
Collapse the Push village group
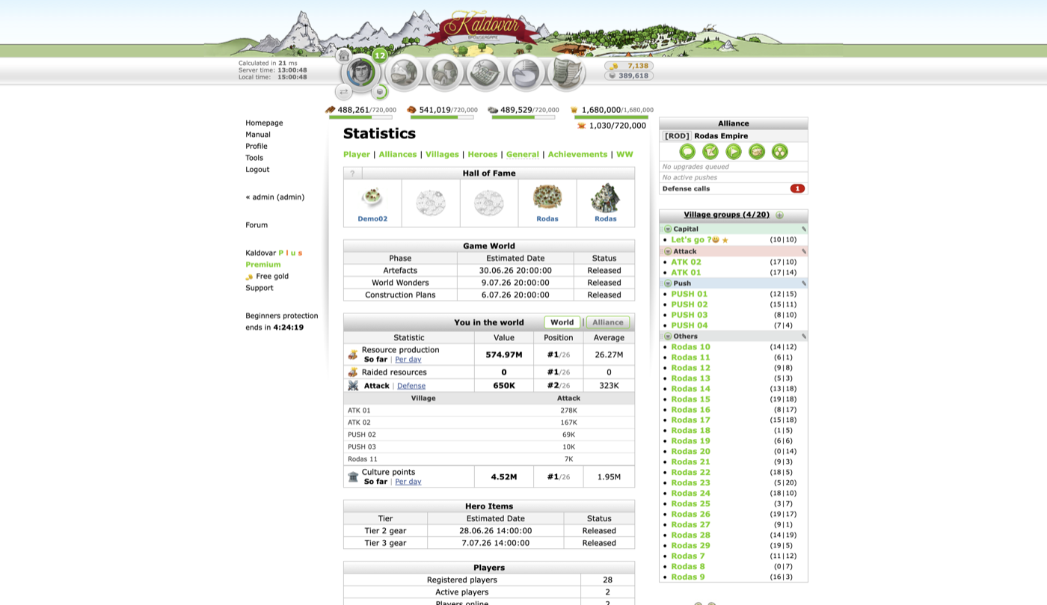coord(668,284)
